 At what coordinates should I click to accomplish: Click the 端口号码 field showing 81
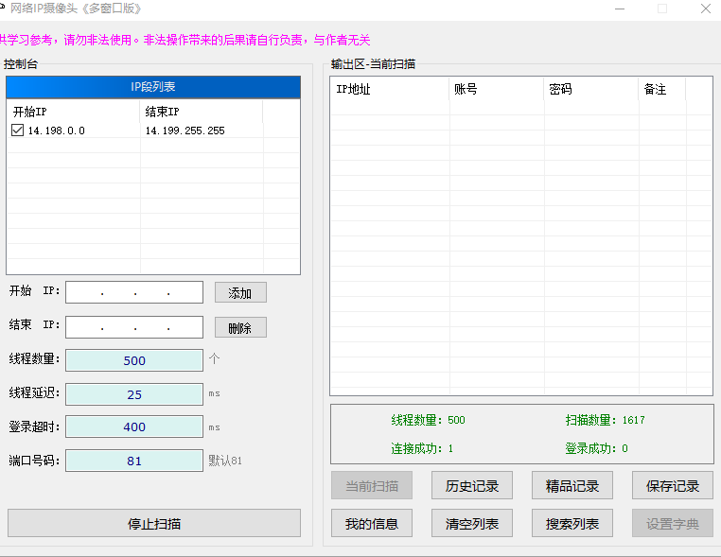click(x=134, y=461)
